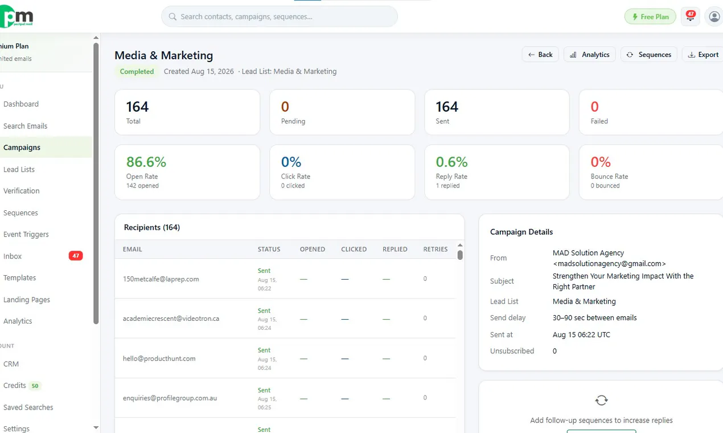Click the Sent status for hello@producthunt.com
The width and height of the screenshot is (723, 433).
(264, 350)
